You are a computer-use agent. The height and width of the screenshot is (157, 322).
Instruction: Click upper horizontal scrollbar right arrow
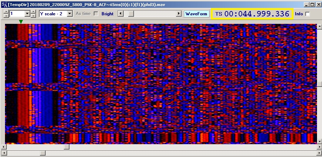[x=320, y=147]
